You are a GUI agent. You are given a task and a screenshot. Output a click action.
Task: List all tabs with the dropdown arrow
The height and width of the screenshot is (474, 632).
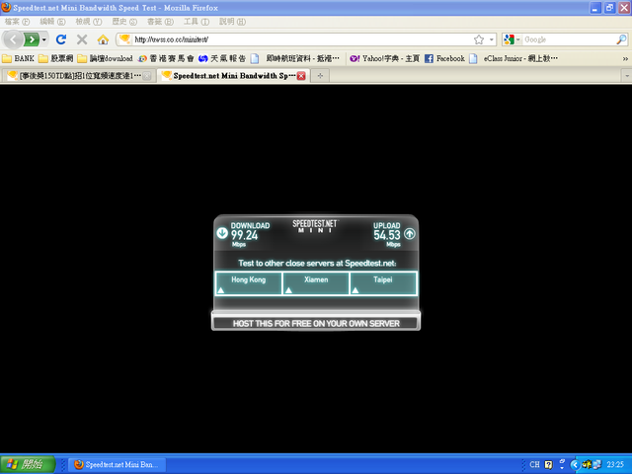tap(627, 76)
